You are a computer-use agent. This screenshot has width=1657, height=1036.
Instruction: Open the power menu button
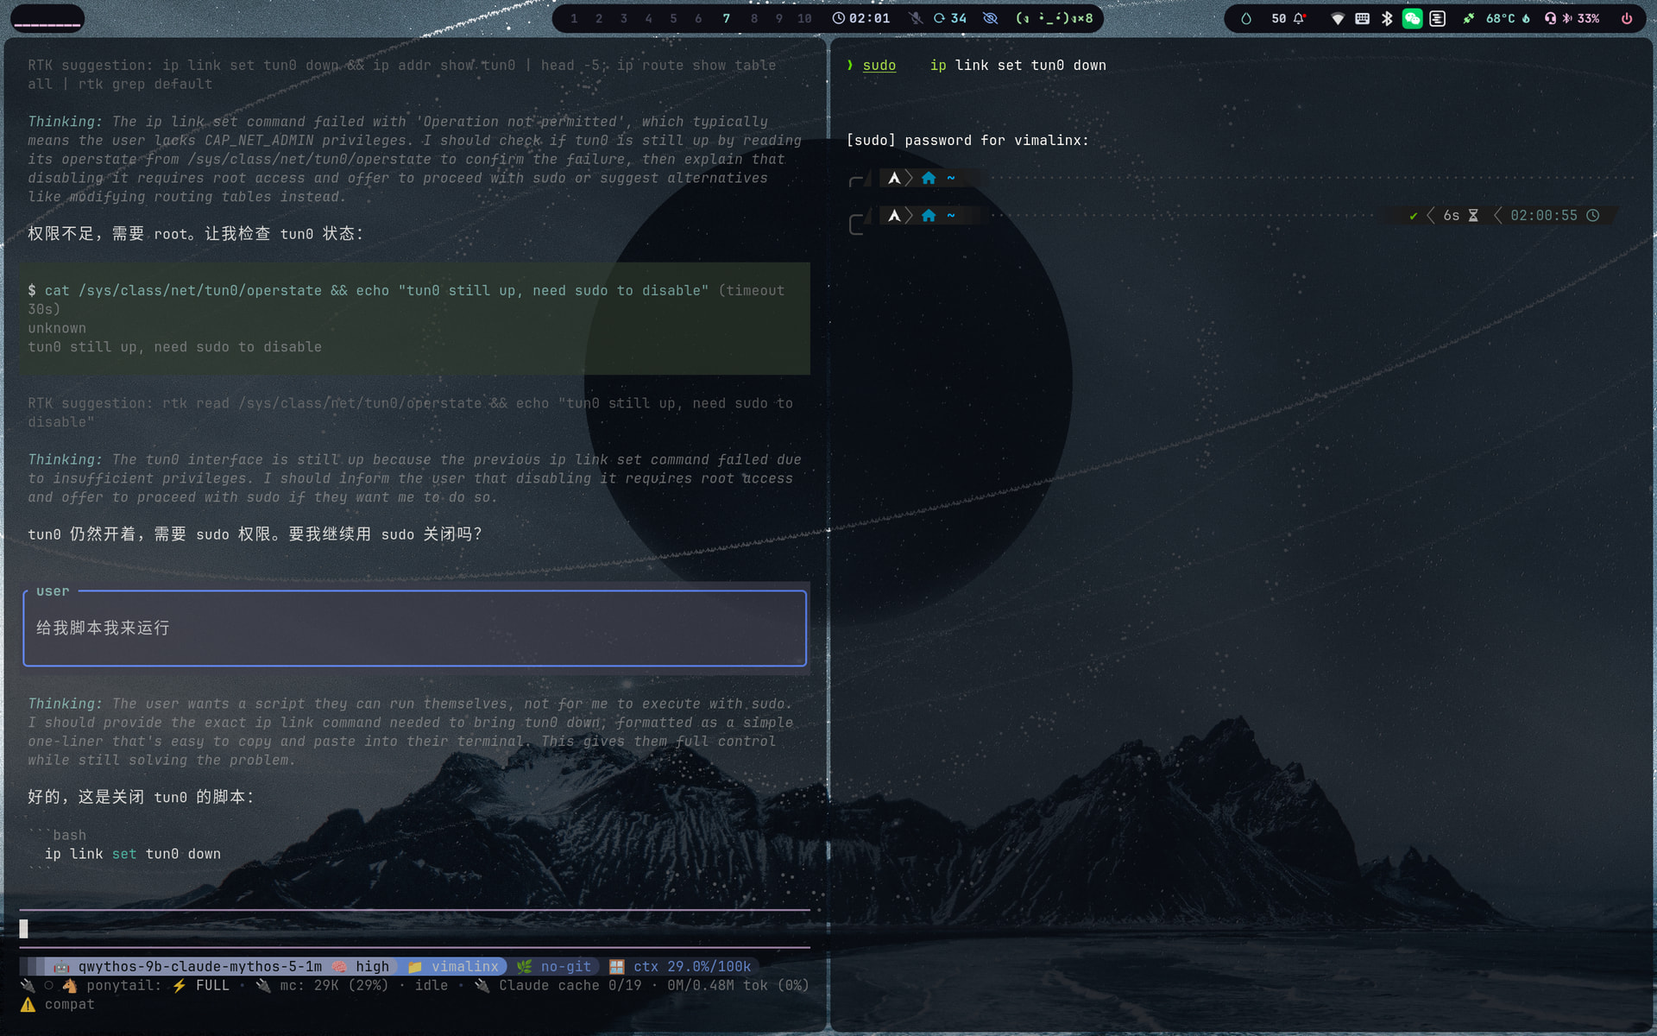point(1627,18)
